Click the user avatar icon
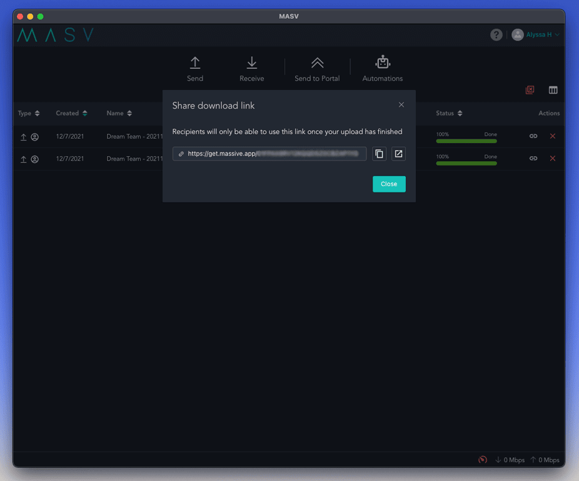The width and height of the screenshot is (579, 481). pos(517,35)
